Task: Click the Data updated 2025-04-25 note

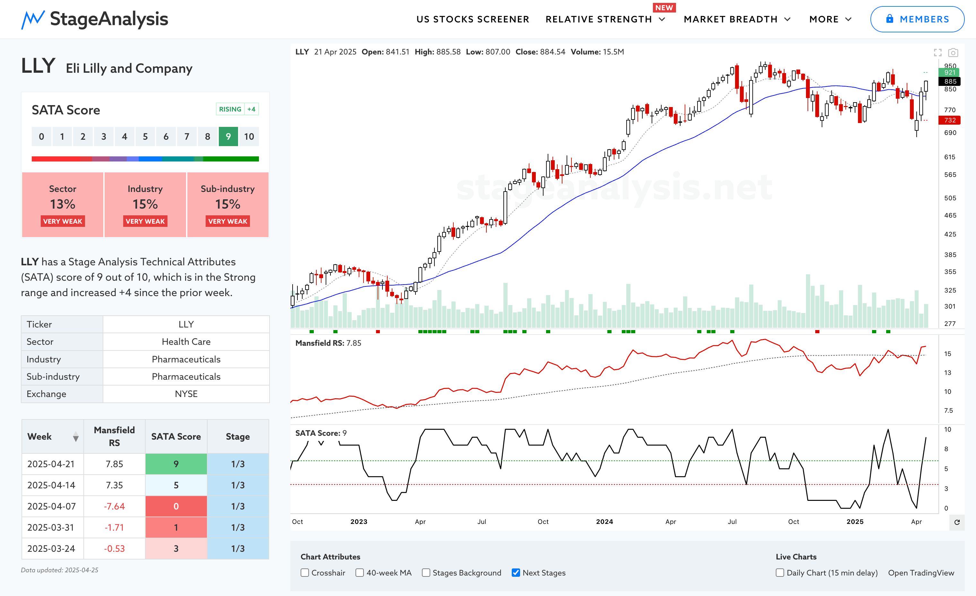Action: click(59, 570)
